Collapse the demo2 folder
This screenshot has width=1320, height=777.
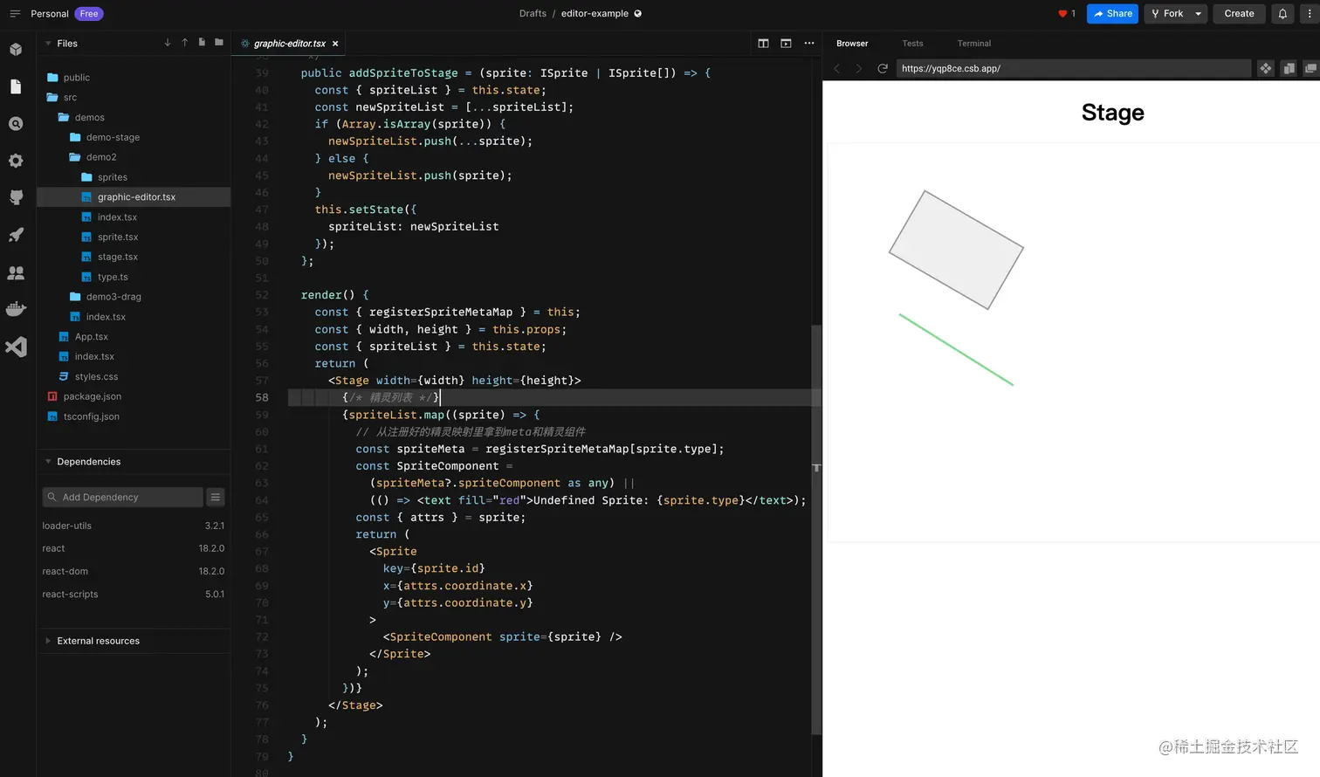pyautogui.click(x=134, y=157)
